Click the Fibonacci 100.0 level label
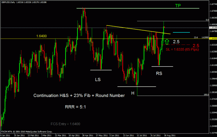Viewport: 217px width, 137px height. click(x=206, y=95)
